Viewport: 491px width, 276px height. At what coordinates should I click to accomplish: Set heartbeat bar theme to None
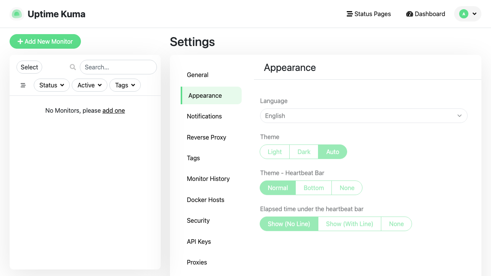(x=347, y=188)
